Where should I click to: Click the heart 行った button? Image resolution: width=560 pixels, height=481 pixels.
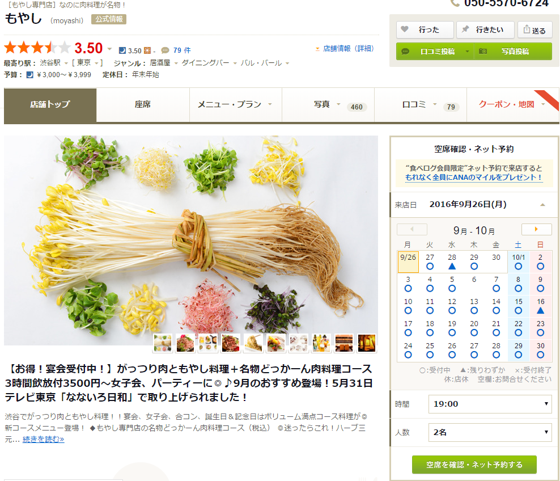[425, 29]
